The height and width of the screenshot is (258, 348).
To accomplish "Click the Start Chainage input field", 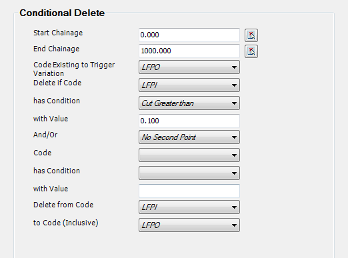I will 189,35.
